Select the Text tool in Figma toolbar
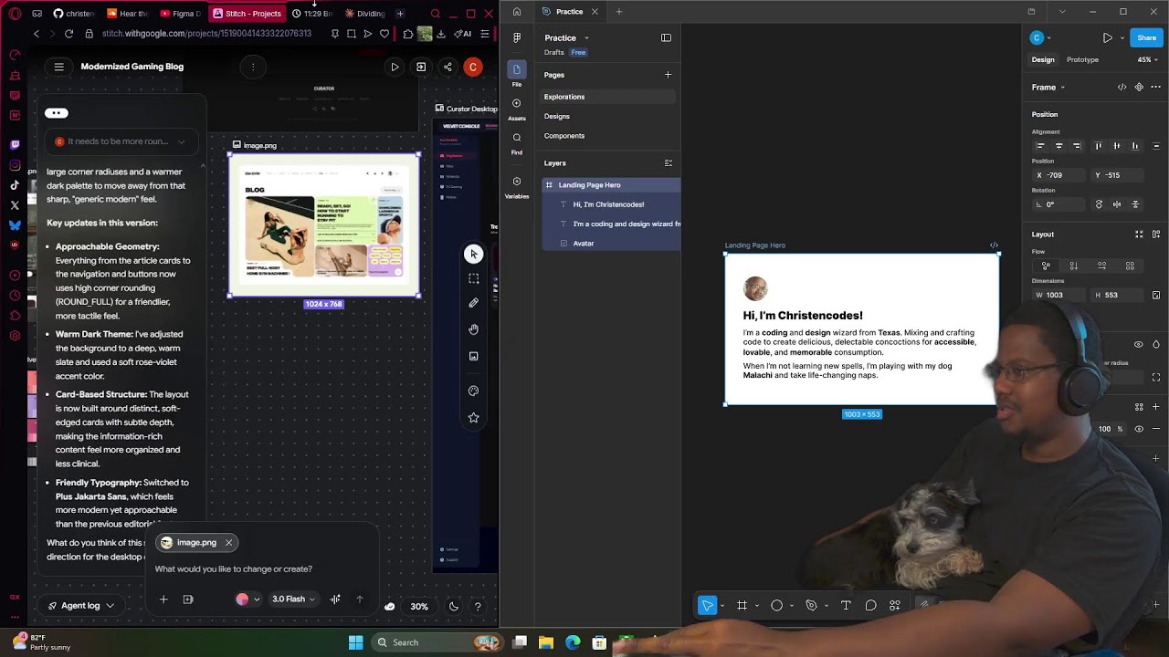 tap(846, 605)
